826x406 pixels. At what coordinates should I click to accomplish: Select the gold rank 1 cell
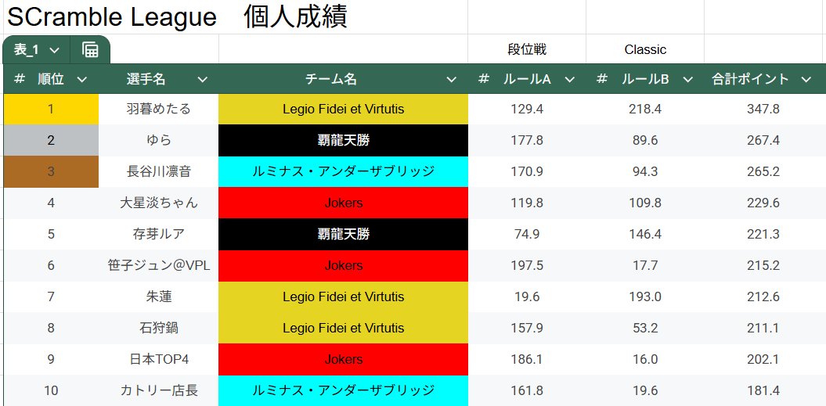pos(51,109)
